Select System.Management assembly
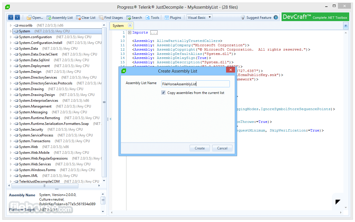This screenshot has width=355, height=222. 35,106
